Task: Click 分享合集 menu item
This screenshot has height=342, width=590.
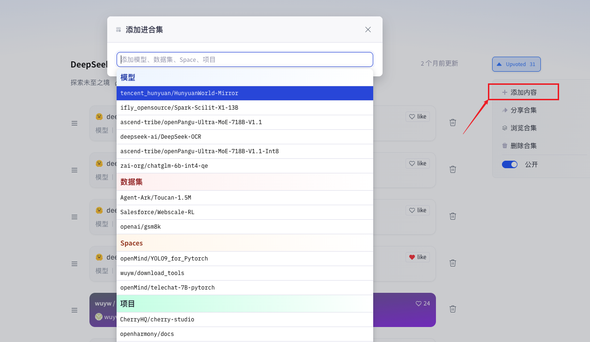Action: point(523,110)
